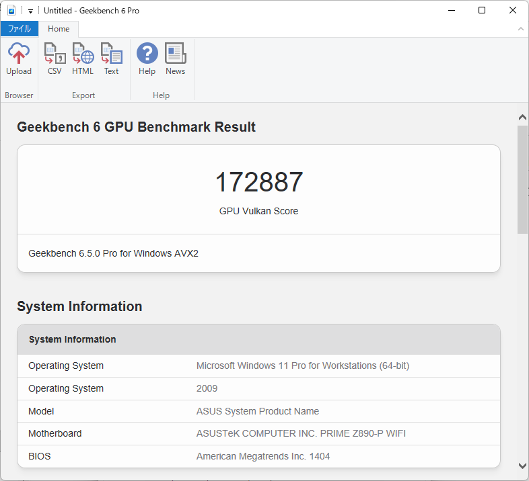The height and width of the screenshot is (481, 529).
Task: Collapse the ribbon using the chevron
Action: click(520, 29)
